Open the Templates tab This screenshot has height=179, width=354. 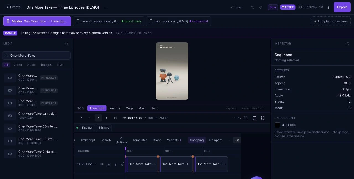coord(140,140)
